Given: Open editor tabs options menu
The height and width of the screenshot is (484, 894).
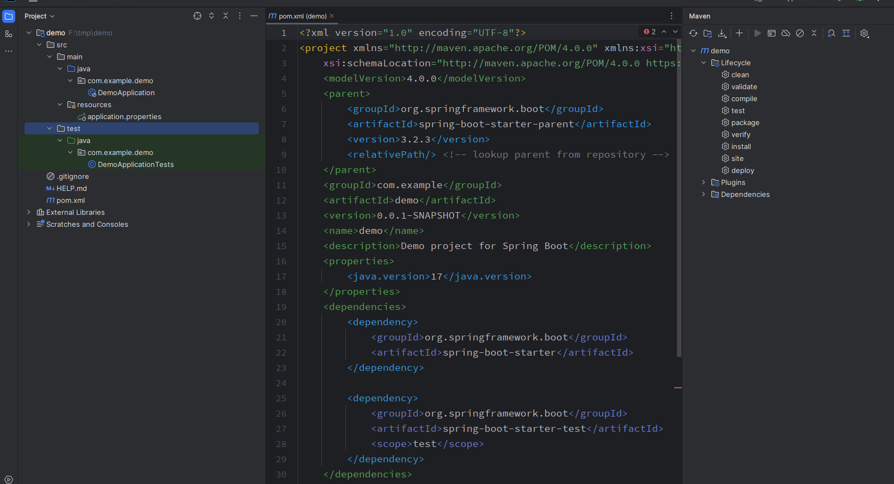Looking at the screenshot, I should [672, 16].
